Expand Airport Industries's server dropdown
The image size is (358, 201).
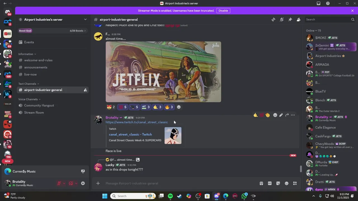point(85,20)
